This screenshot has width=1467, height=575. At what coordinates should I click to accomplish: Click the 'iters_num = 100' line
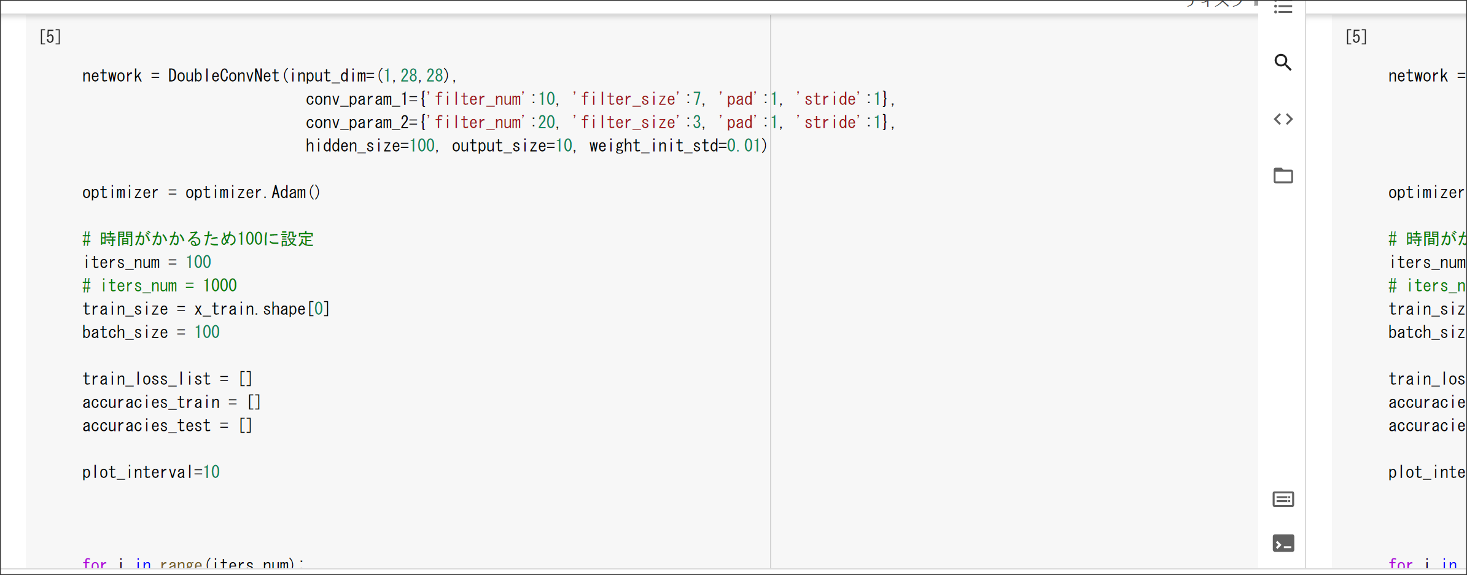point(147,263)
